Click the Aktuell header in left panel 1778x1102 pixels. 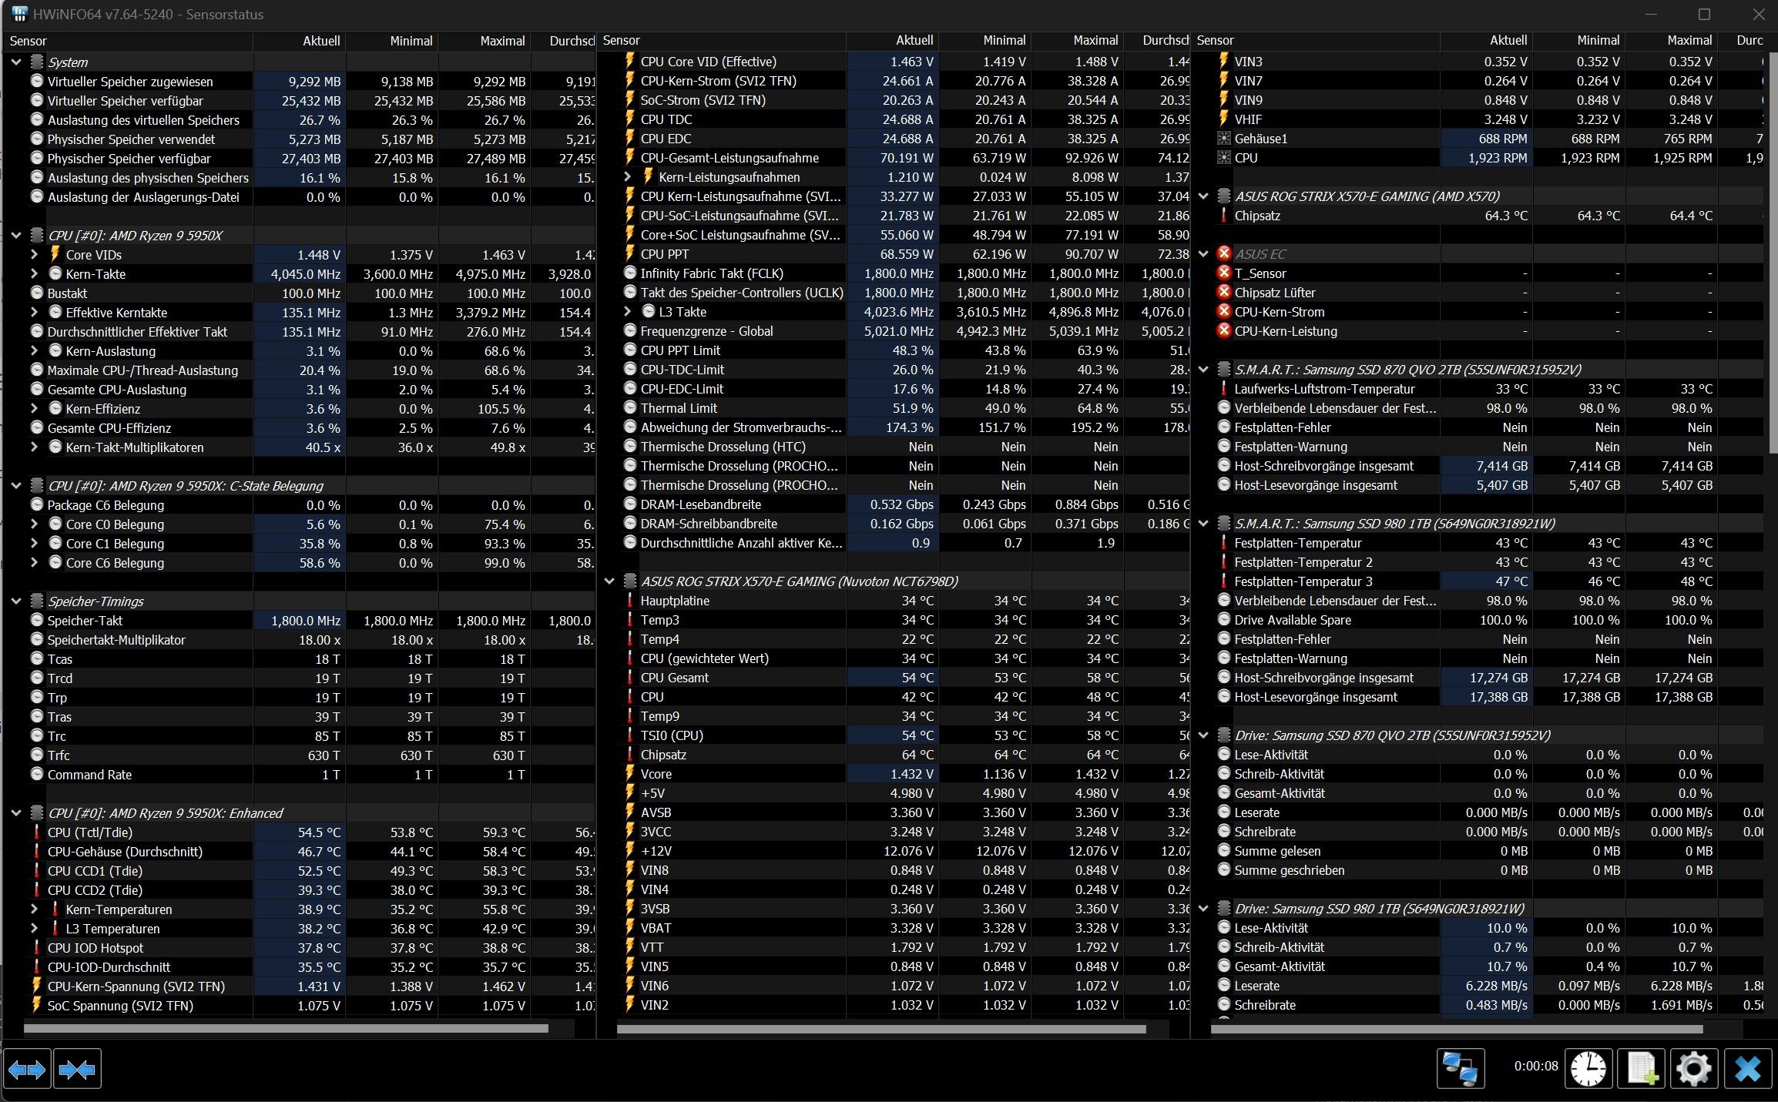pyautogui.click(x=320, y=41)
